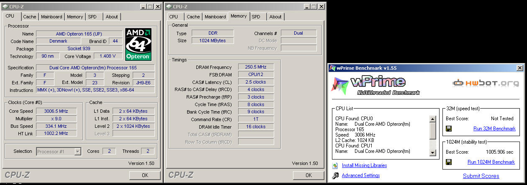The height and width of the screenshot is (185, 527).
Task: Click OK in the Memory tab window
Action: pyautogui.click(x=308, y=175)
